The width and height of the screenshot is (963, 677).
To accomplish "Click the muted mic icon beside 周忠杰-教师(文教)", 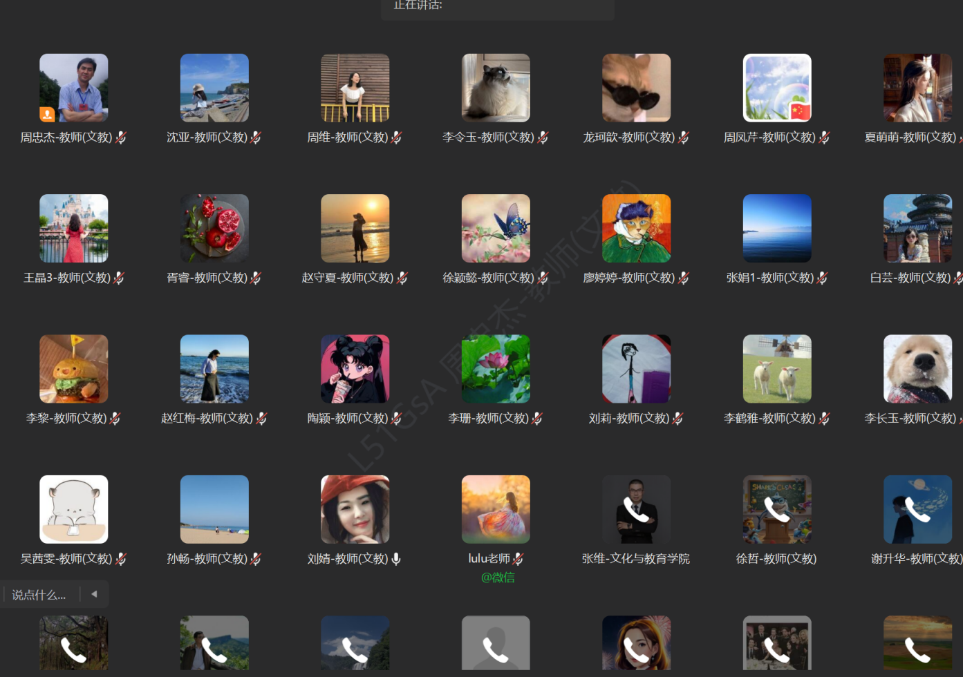I will pos(121,137).
